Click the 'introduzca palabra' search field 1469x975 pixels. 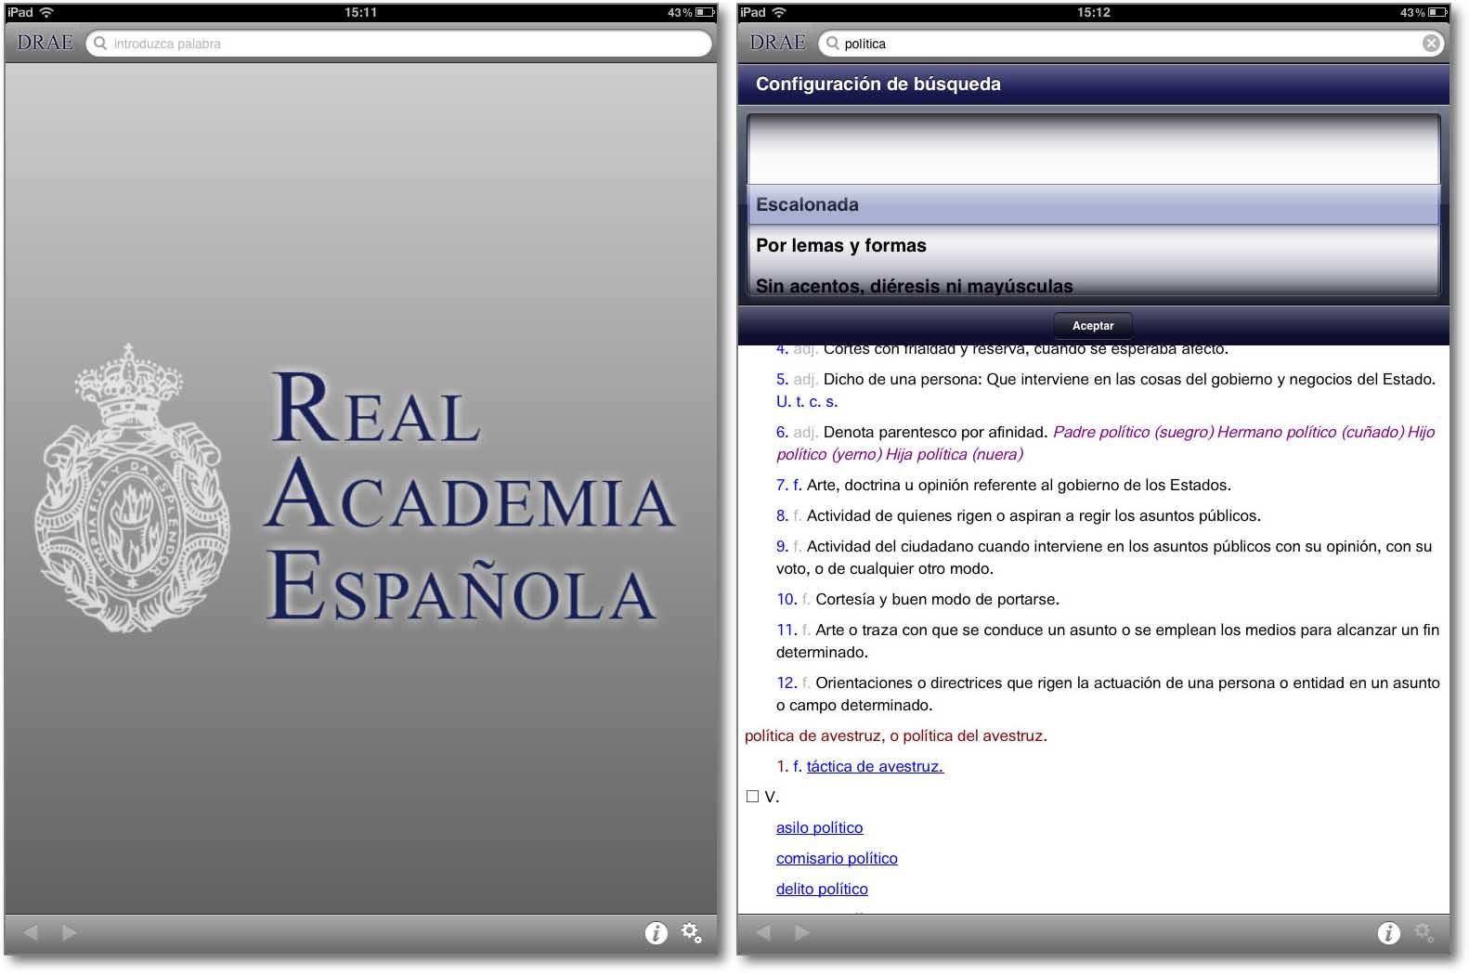399,44
